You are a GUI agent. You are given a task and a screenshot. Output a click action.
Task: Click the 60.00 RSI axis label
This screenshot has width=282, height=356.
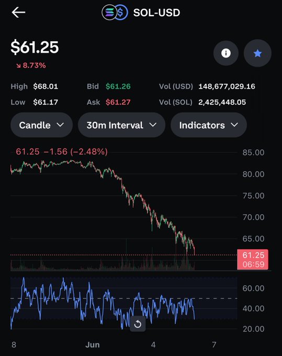coord(253,288)
